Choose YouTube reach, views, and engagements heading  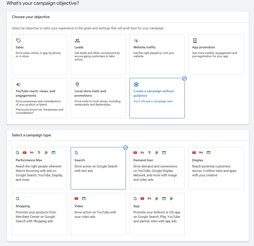pyautogui.click(x=35, y=93)
